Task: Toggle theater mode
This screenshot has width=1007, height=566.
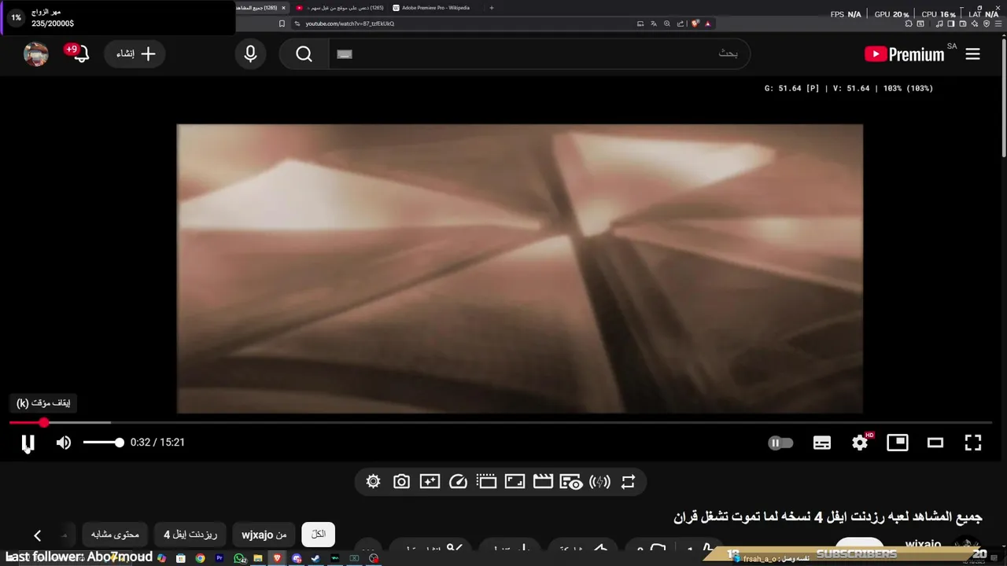Action: click(x=935, y=443)
